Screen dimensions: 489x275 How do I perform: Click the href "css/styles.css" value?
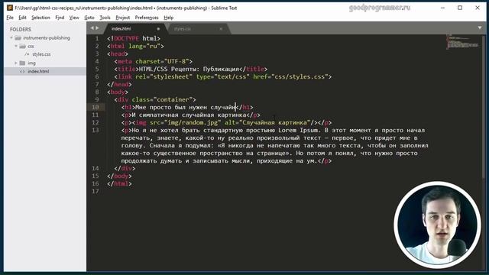300,76
